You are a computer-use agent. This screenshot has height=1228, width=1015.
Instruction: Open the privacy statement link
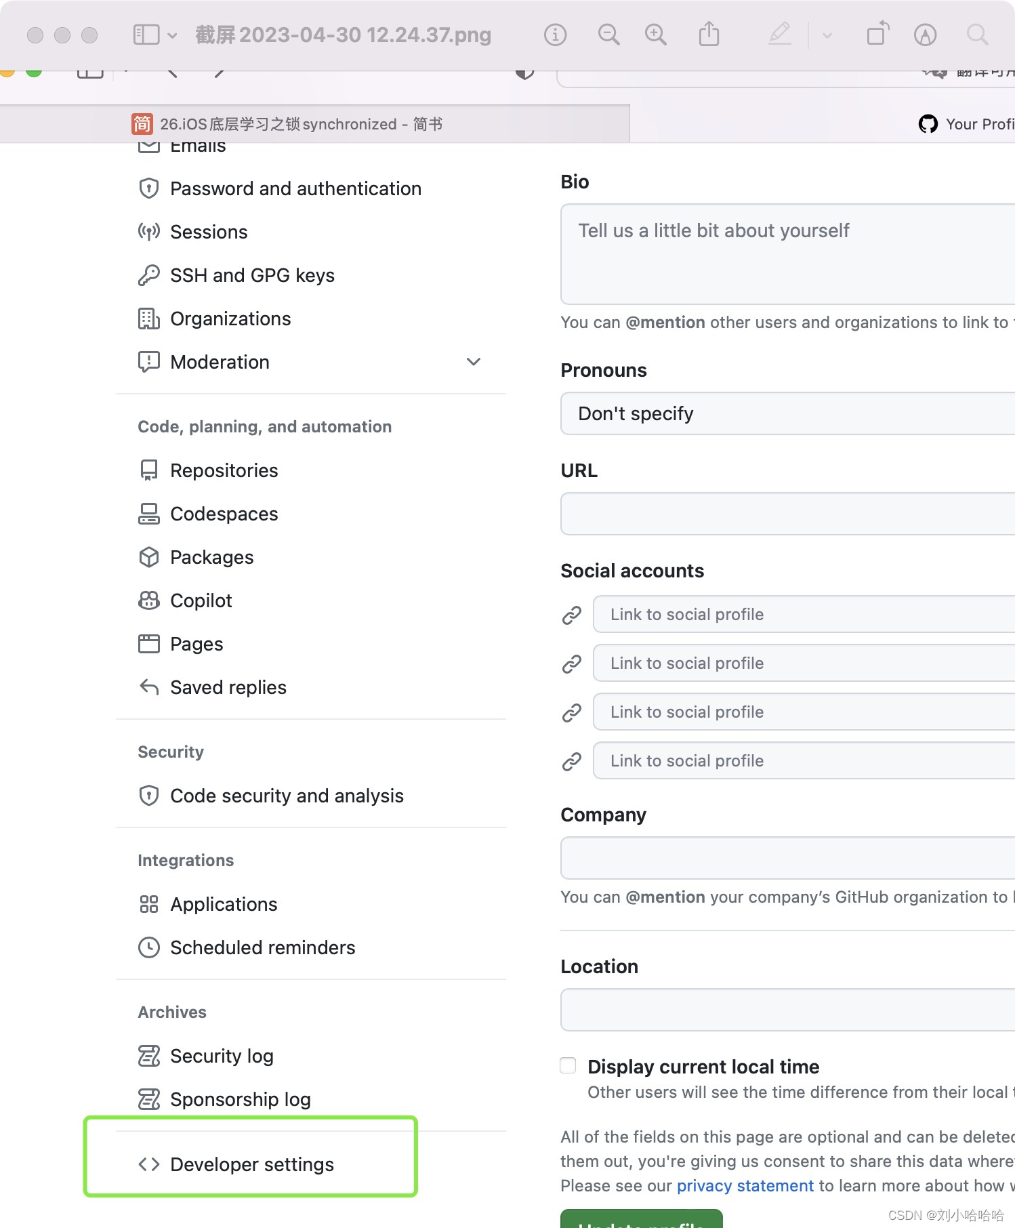tap(745, 1185)
